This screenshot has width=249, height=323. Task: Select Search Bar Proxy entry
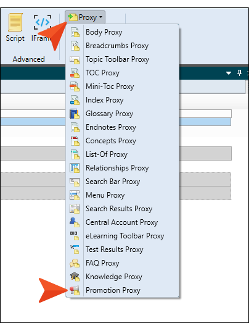(113, 182)
